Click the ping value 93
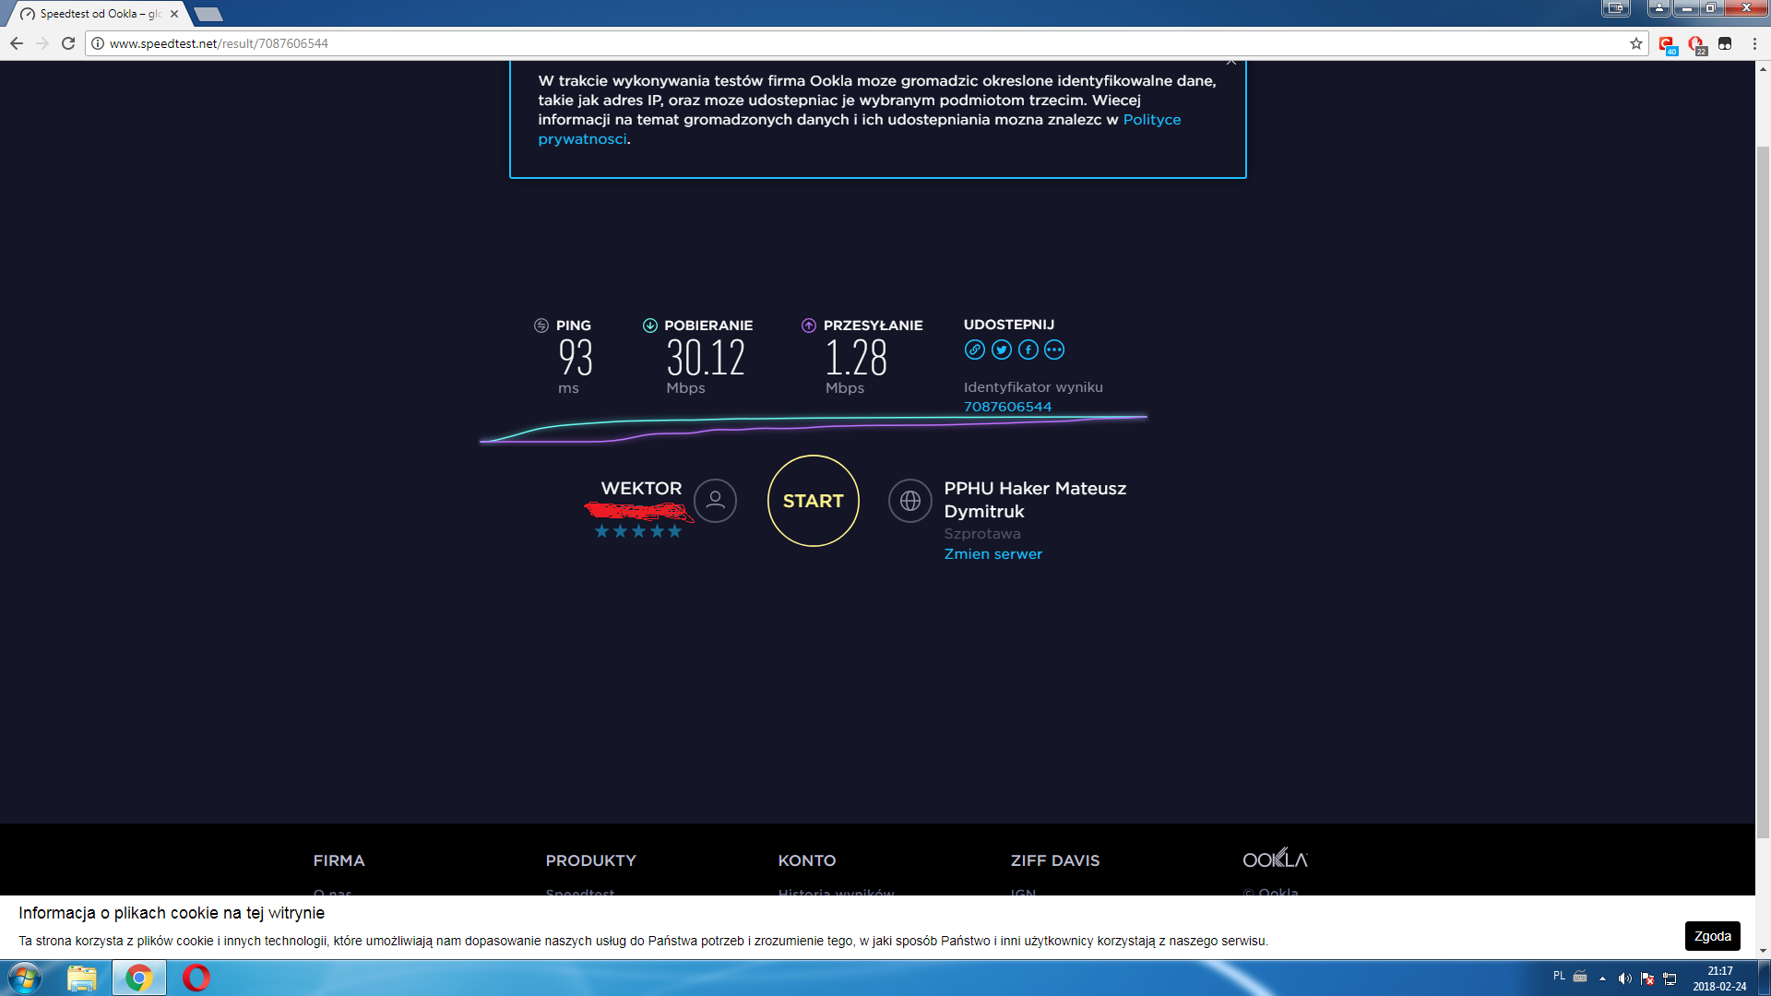 pos(576,358)
